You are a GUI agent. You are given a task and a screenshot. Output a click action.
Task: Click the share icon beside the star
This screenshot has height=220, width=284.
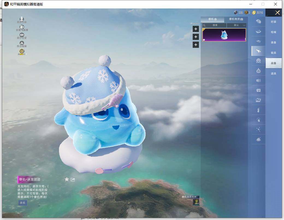(73, 179)
